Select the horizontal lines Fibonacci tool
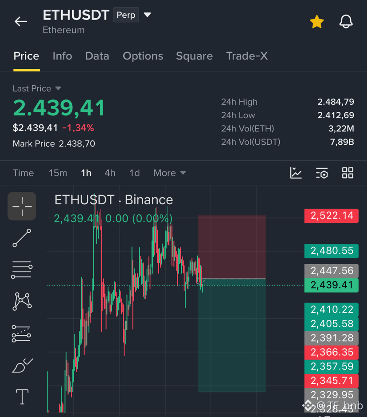Screen dimensions: 367x417 [22, 270]
